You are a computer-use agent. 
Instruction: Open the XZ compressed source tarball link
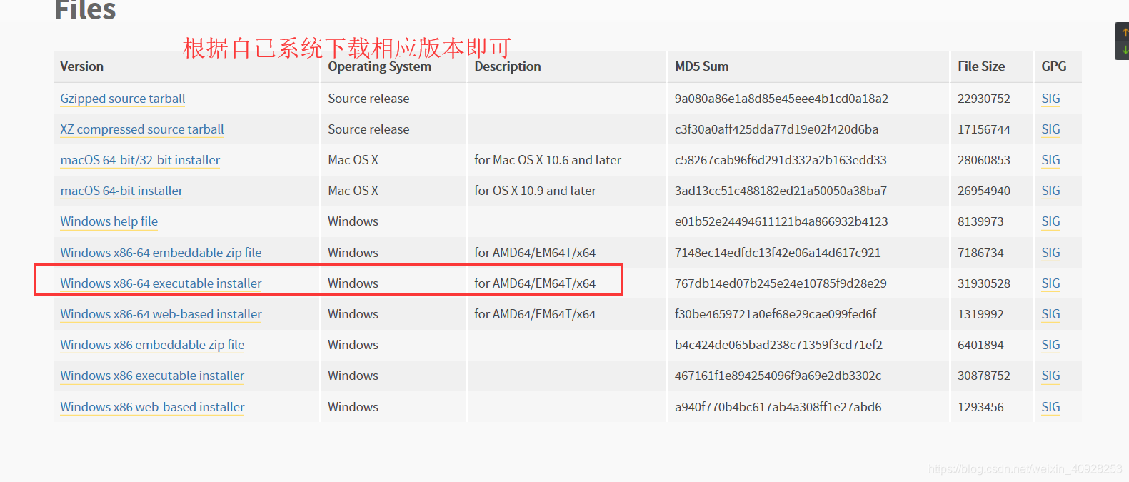141,129
